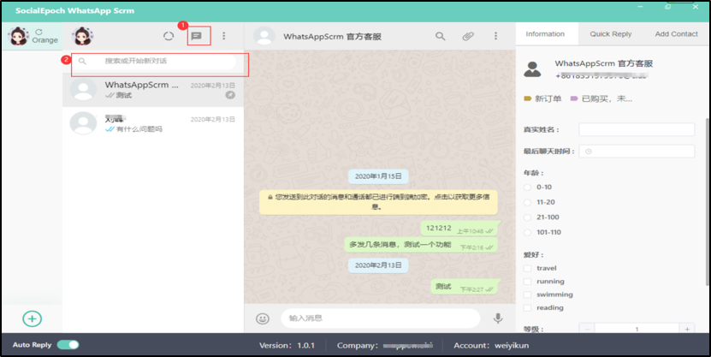Click the 测试 message bubble
This screenshot has width=711, height=357.
(x=465, y=287)
